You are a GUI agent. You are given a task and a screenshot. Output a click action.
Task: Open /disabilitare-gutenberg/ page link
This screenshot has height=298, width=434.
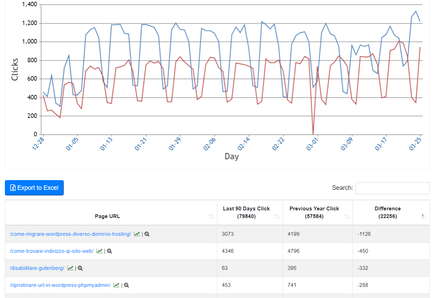37,268
